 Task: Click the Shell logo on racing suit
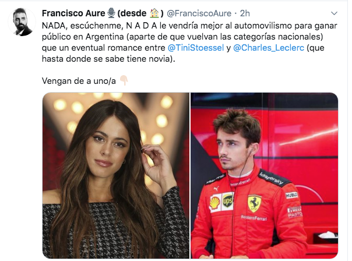(x=215, y=203)
